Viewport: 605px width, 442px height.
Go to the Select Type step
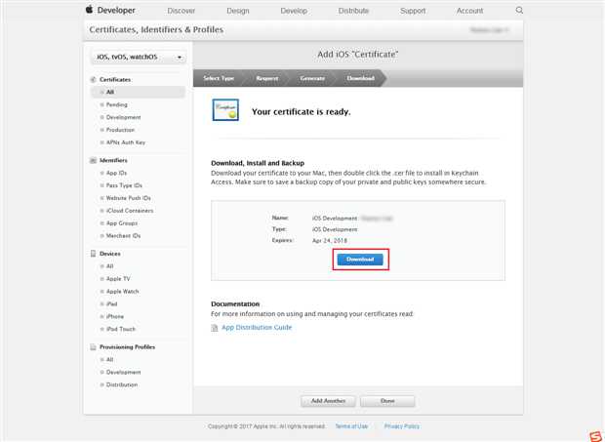(219, 78)
